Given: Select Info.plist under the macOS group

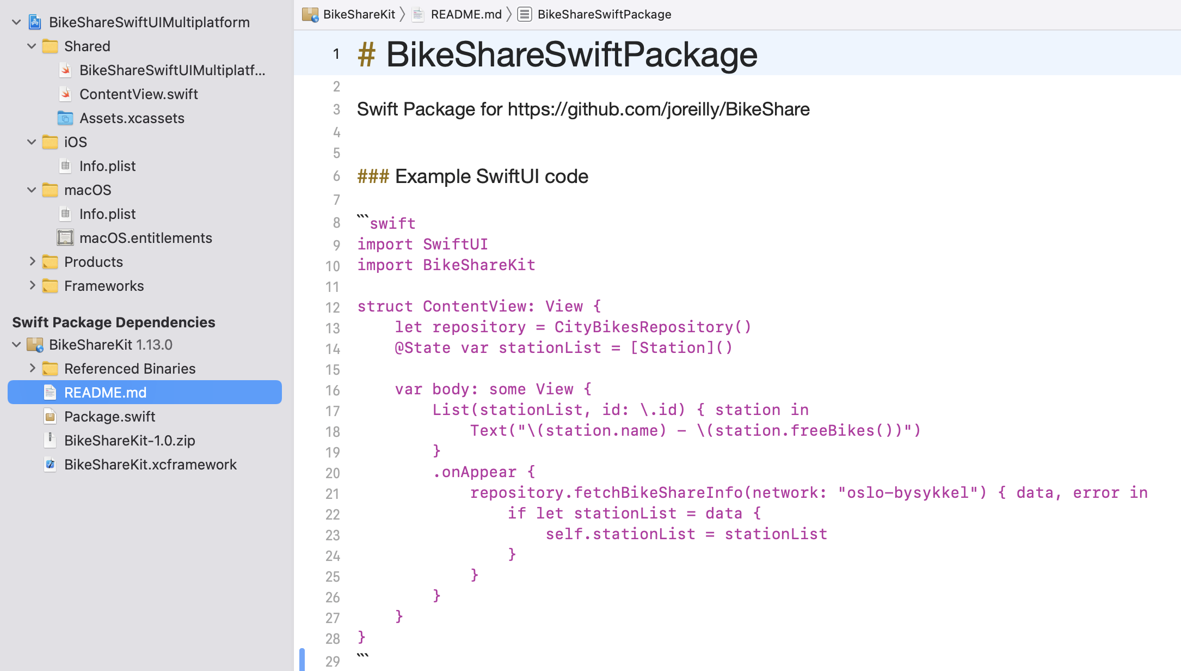Looking at the screenshot, I should (x=107, y=214).
